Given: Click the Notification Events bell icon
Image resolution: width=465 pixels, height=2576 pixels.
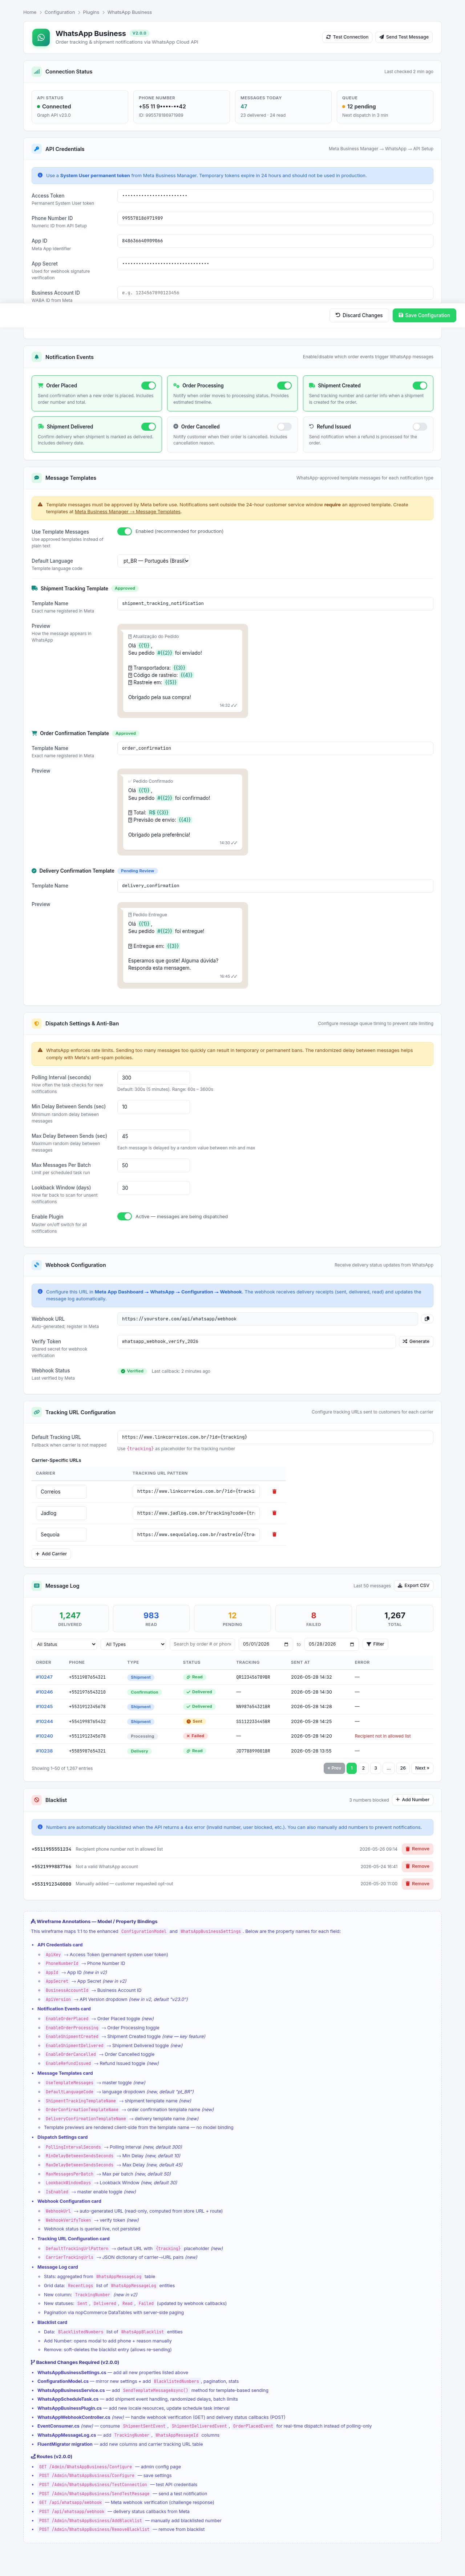Looking at the screenshot, I should [x=37, y=357].
